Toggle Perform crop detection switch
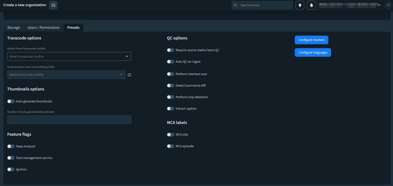The width and height of the screenshot is (393, 186). click(x=170, y=97)
